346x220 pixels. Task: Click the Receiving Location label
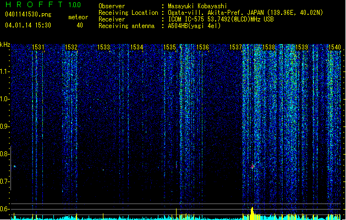click(128, 13)
